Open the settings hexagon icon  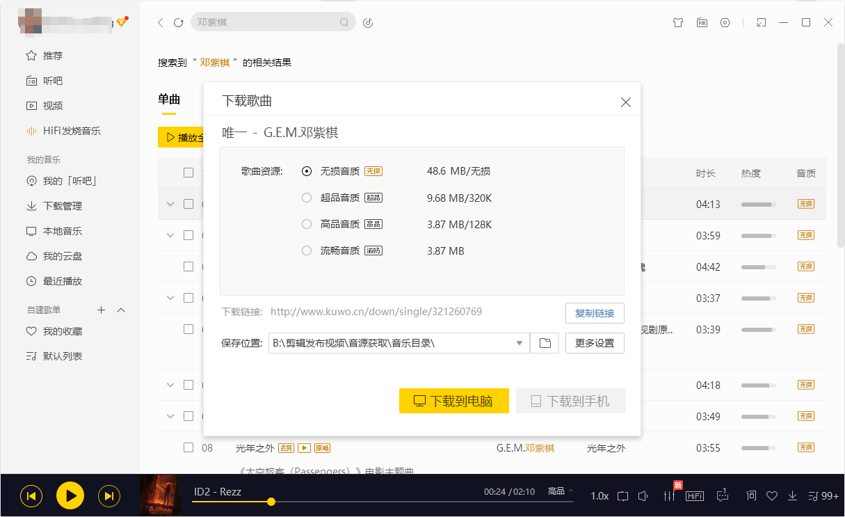point(725,22)
